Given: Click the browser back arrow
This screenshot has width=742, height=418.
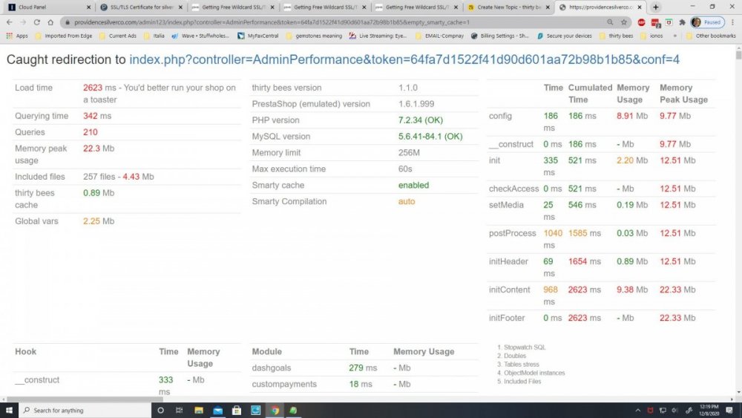Looking at the screenshot, I should point(10,22).
